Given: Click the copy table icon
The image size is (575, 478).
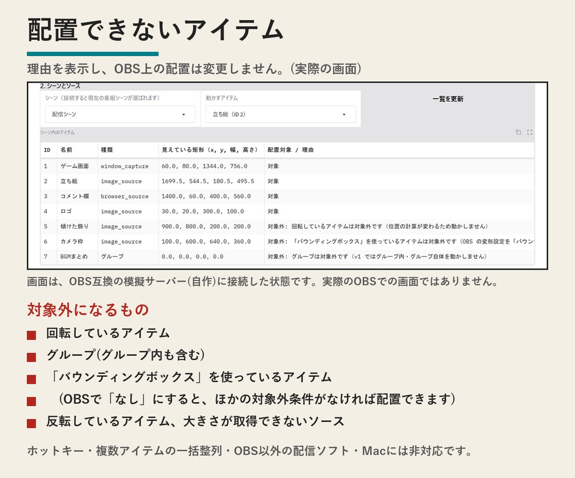Looking at the screenshot, I should 518,132.
